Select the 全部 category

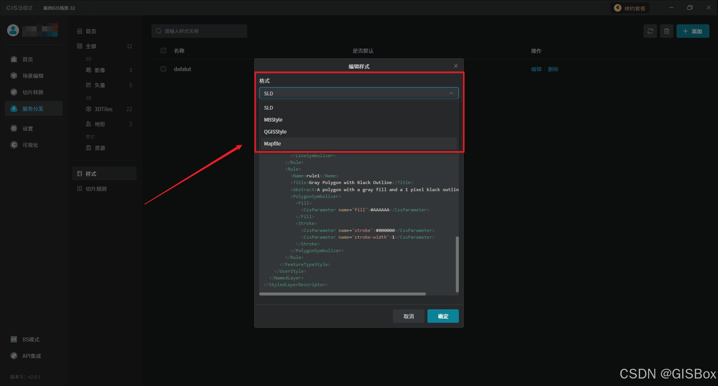click(104, 46)
